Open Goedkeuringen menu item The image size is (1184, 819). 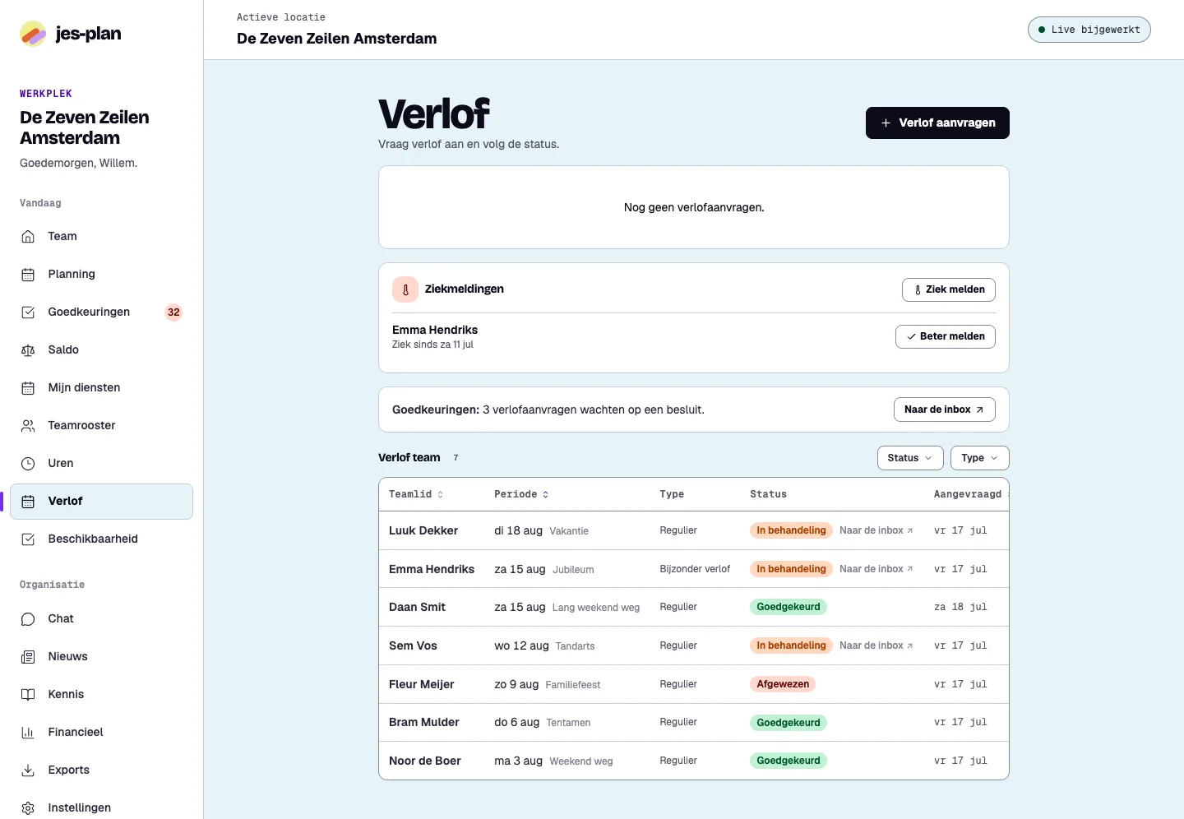pos(102,312)
